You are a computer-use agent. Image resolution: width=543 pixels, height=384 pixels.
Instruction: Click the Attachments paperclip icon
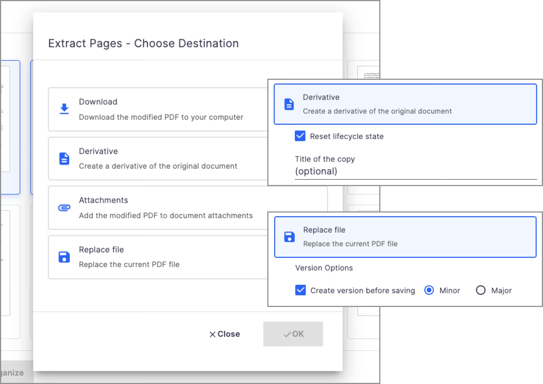[64, 208]
